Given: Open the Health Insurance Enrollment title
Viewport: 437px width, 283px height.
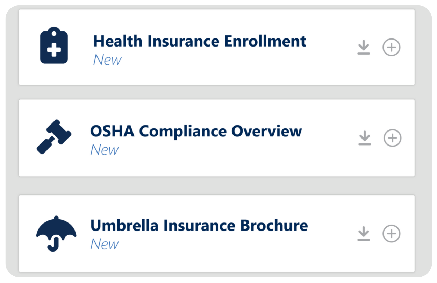Looking at the screenshot, I should pyautogui.click(x=199, y=41).
